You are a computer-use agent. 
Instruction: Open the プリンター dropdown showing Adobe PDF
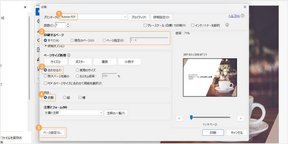pyautogui.click(x=93, y=17)
